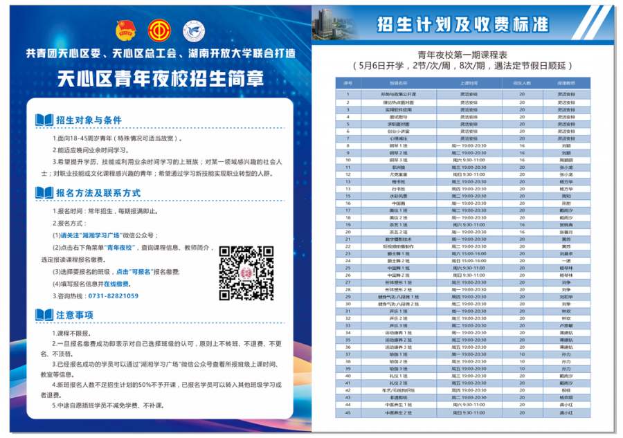Click the blue text 请关注"湖湘学习广场"
Viewport: 623px width, 438px height.
(91, 235)
